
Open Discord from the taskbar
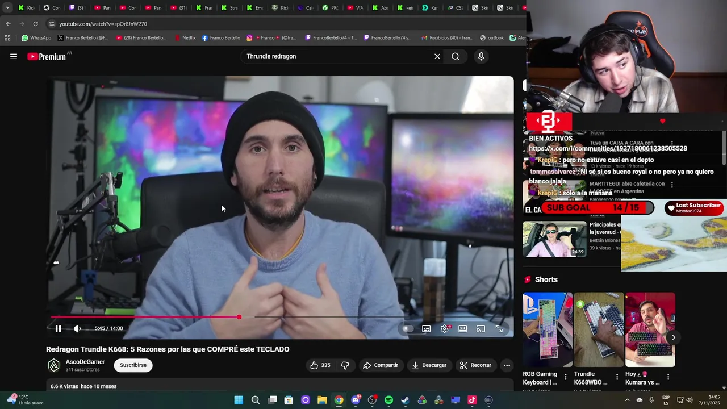pyautogui.click(x=356, y=400)
